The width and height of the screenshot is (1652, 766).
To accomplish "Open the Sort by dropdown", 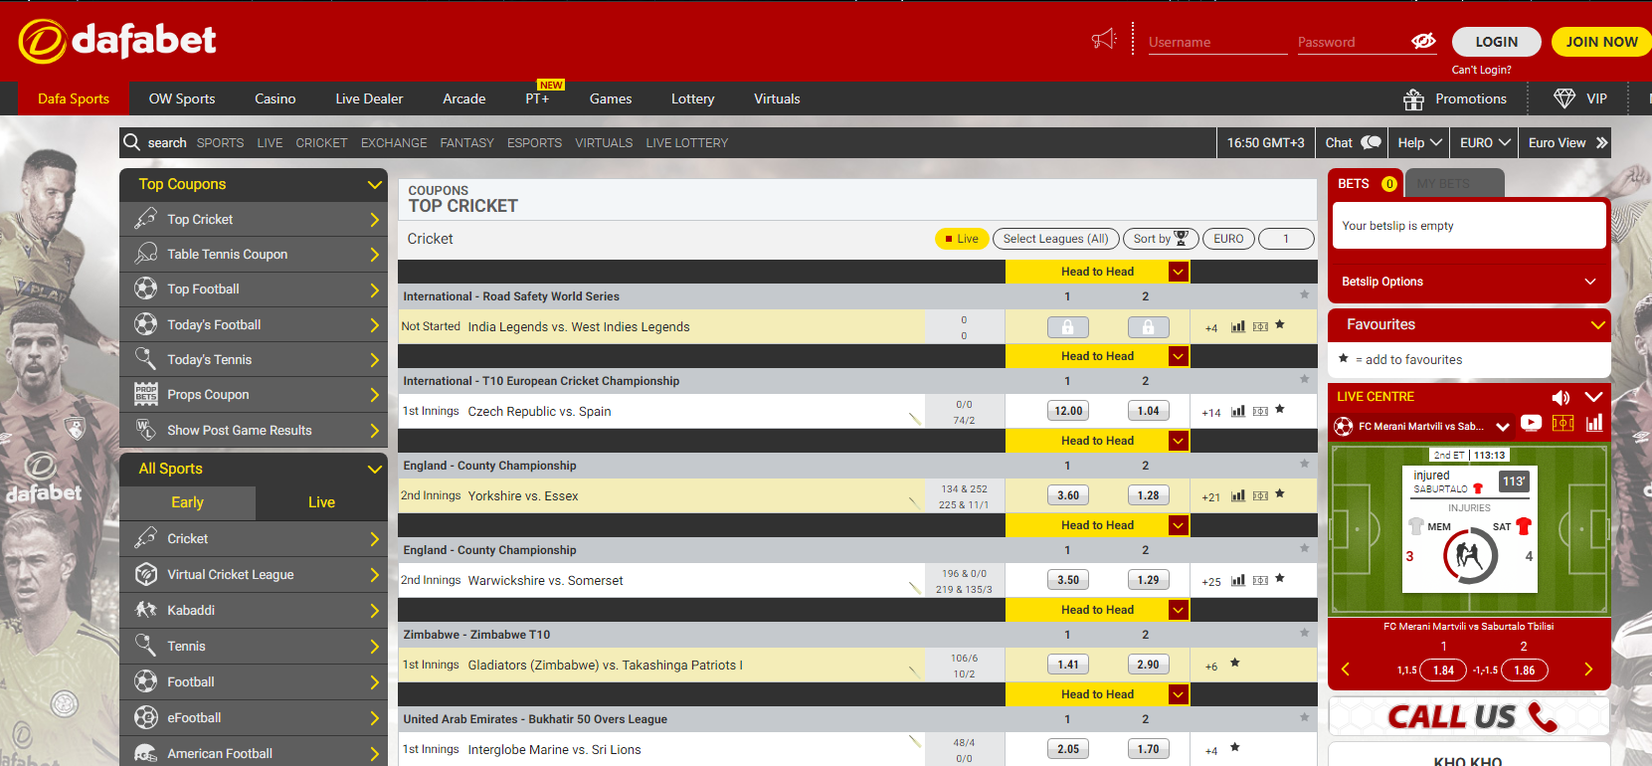I will 1161,239.
